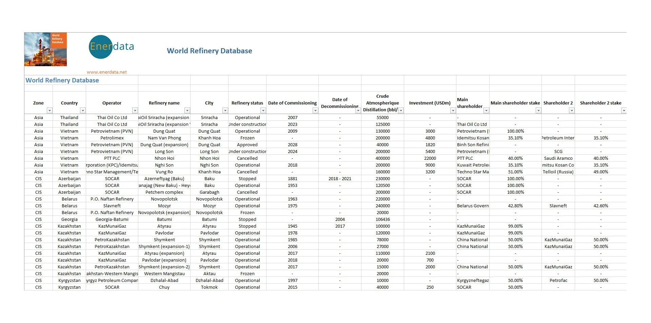
Task: Select the 106436 distillation capacity cell
Action: [x=382, y=219]
